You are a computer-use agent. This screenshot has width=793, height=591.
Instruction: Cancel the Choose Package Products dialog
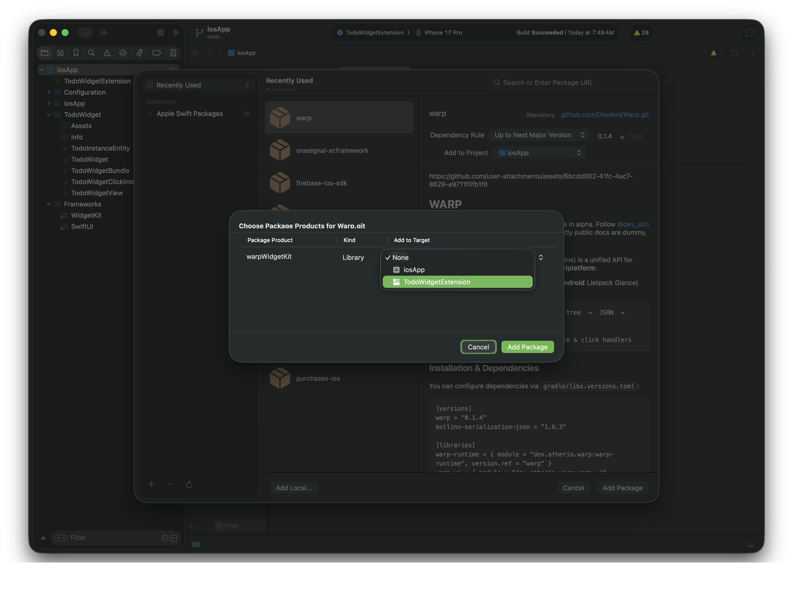478,347
